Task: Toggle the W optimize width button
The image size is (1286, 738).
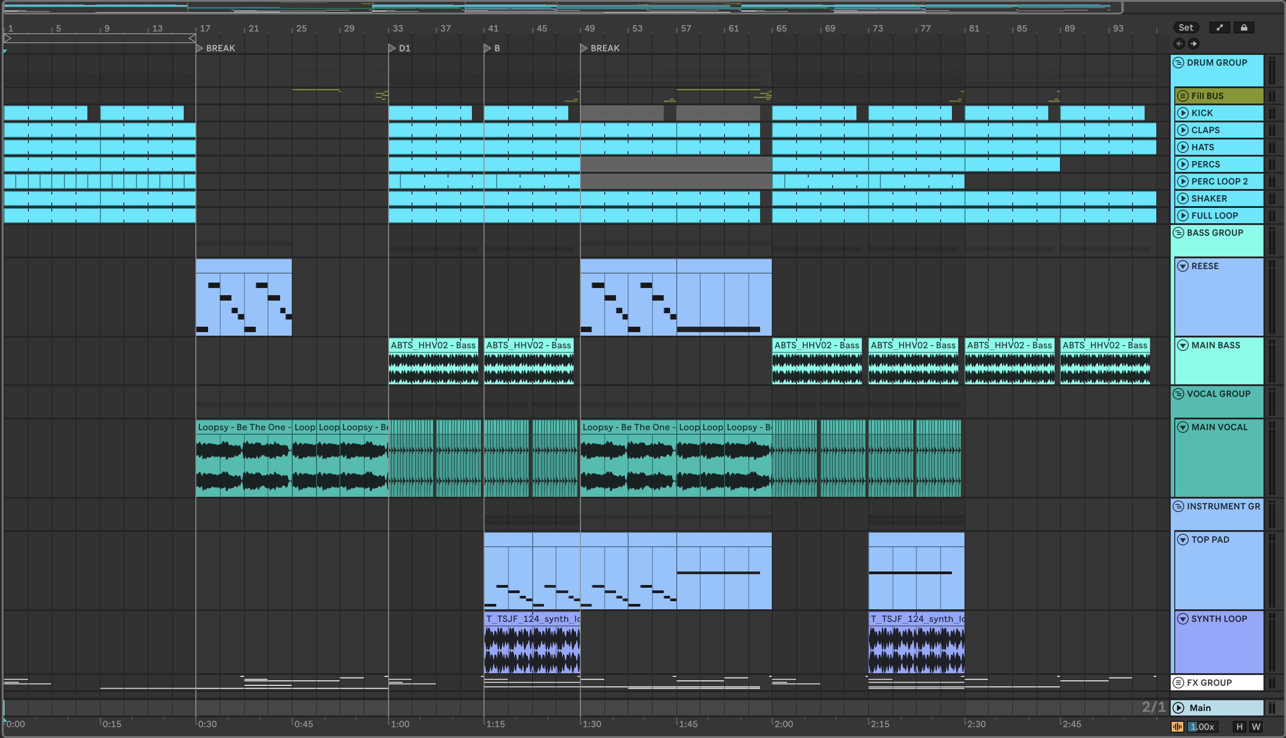Action: click(1255, 726)
